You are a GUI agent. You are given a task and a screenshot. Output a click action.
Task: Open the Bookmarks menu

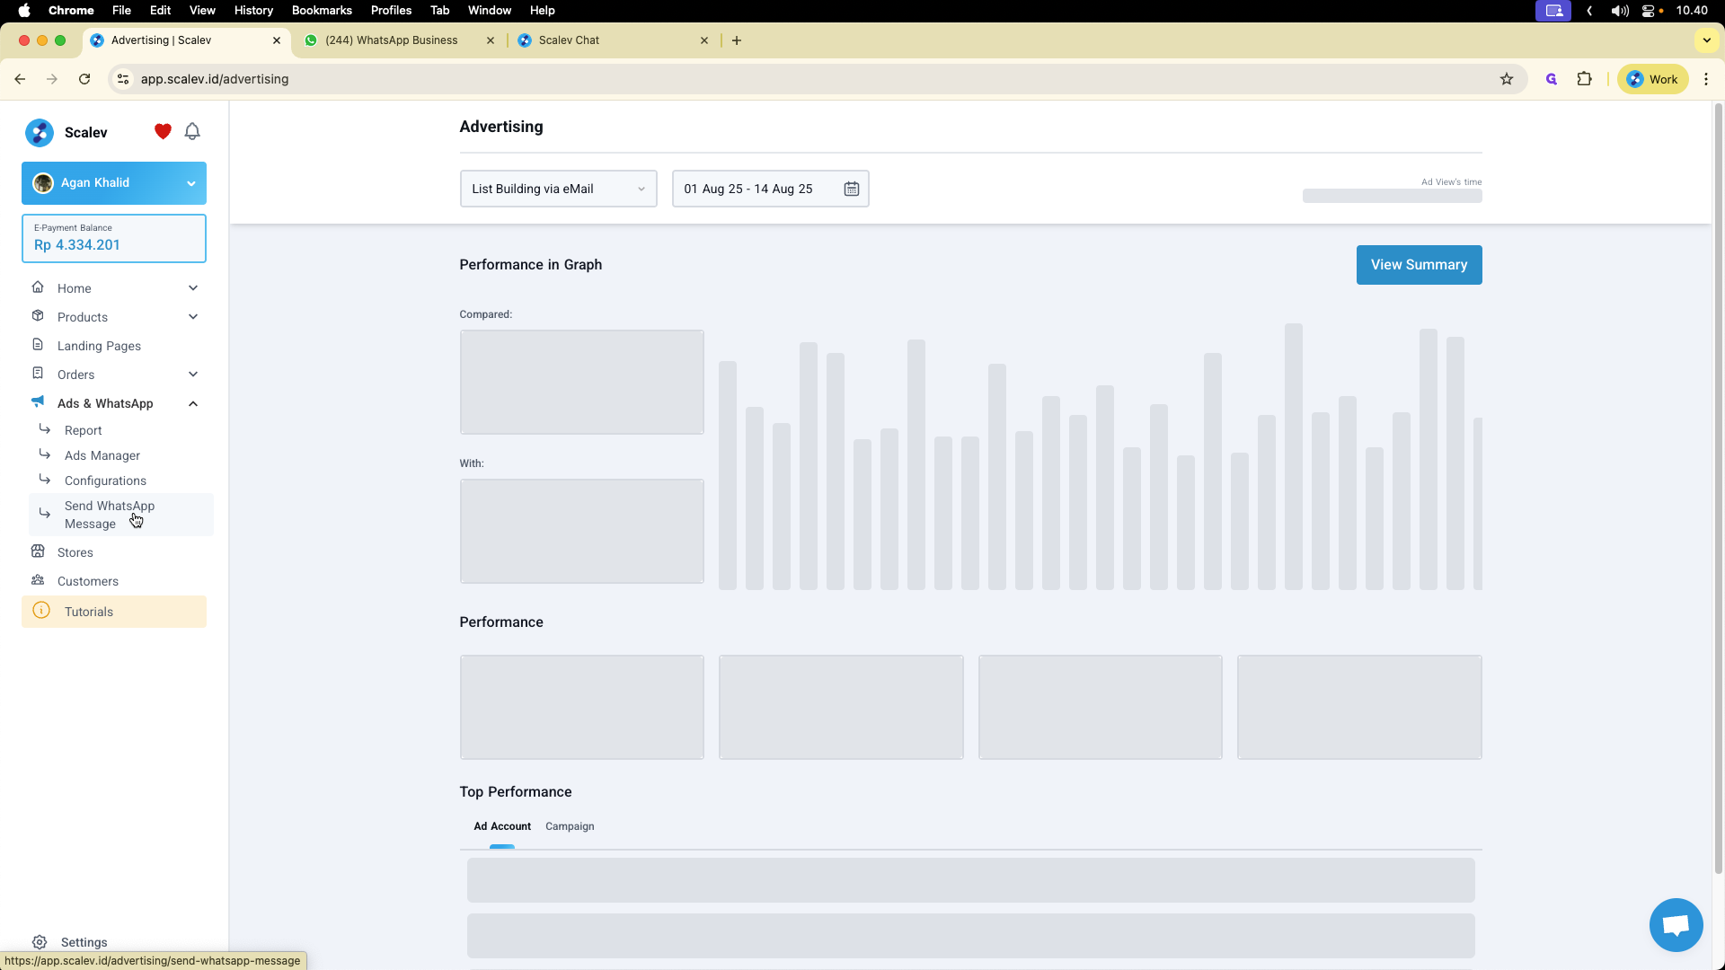pyautogui.click(x=321, y=11)
